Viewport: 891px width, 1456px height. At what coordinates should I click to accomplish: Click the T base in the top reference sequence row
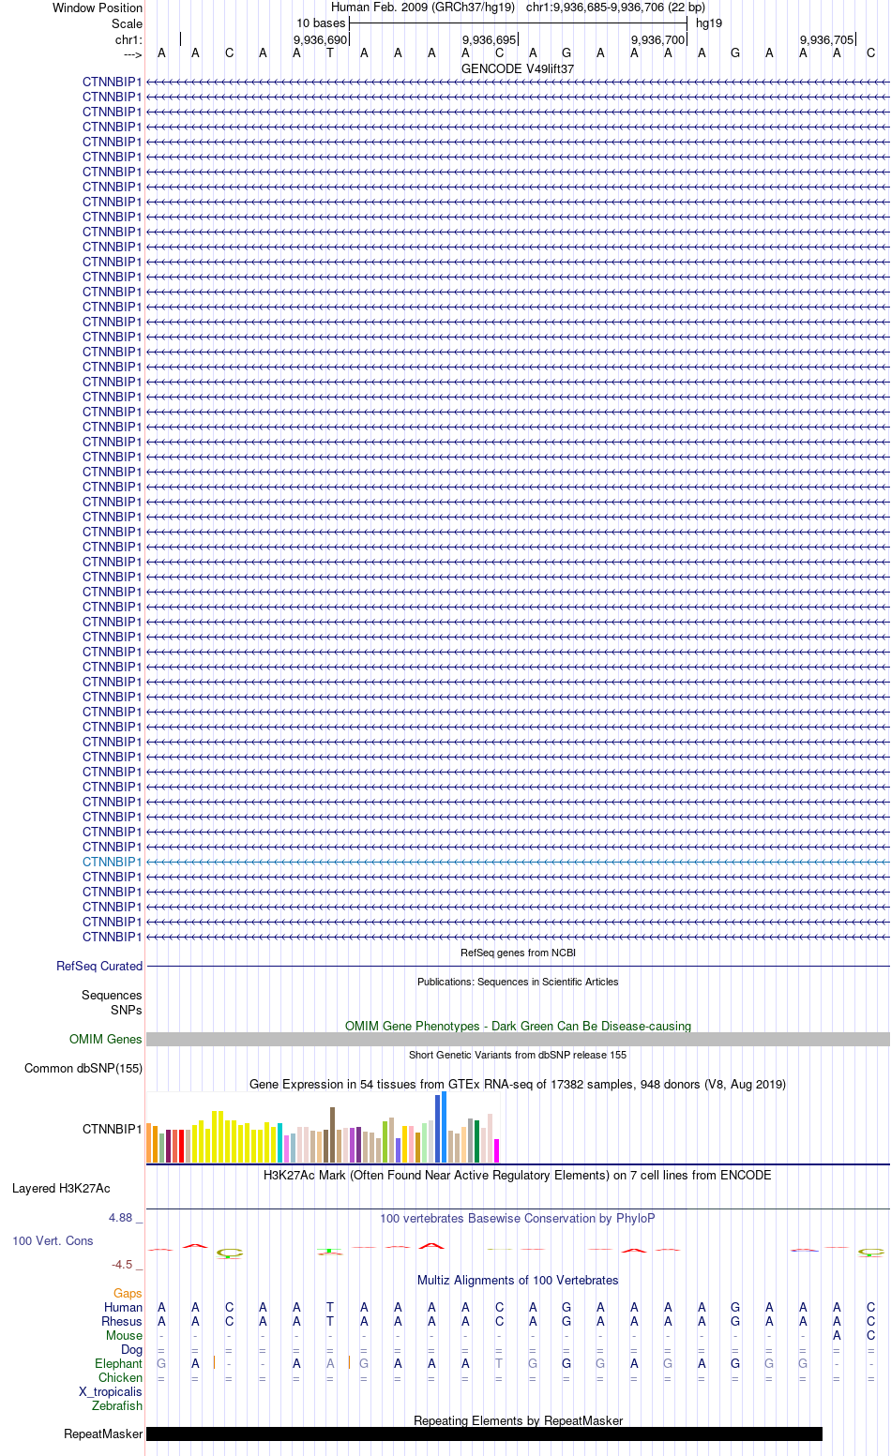click(330, 53)
